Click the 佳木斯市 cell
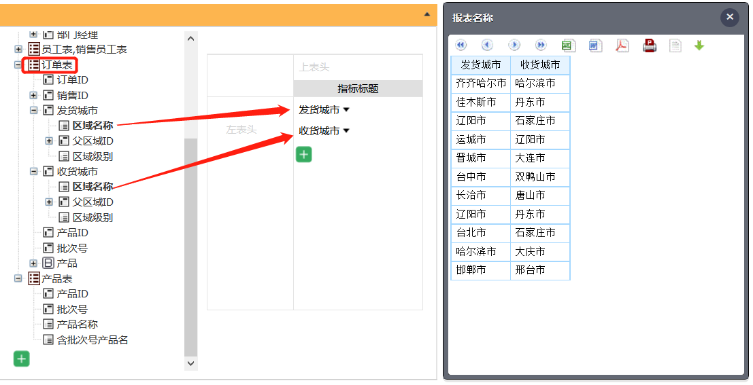 tap(481, 102)
